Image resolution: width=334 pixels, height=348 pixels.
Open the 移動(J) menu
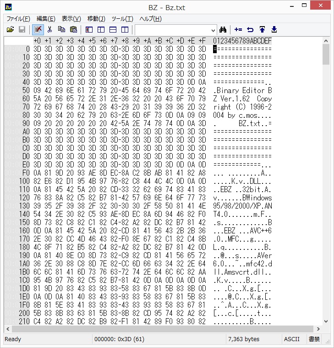(96, 19)
